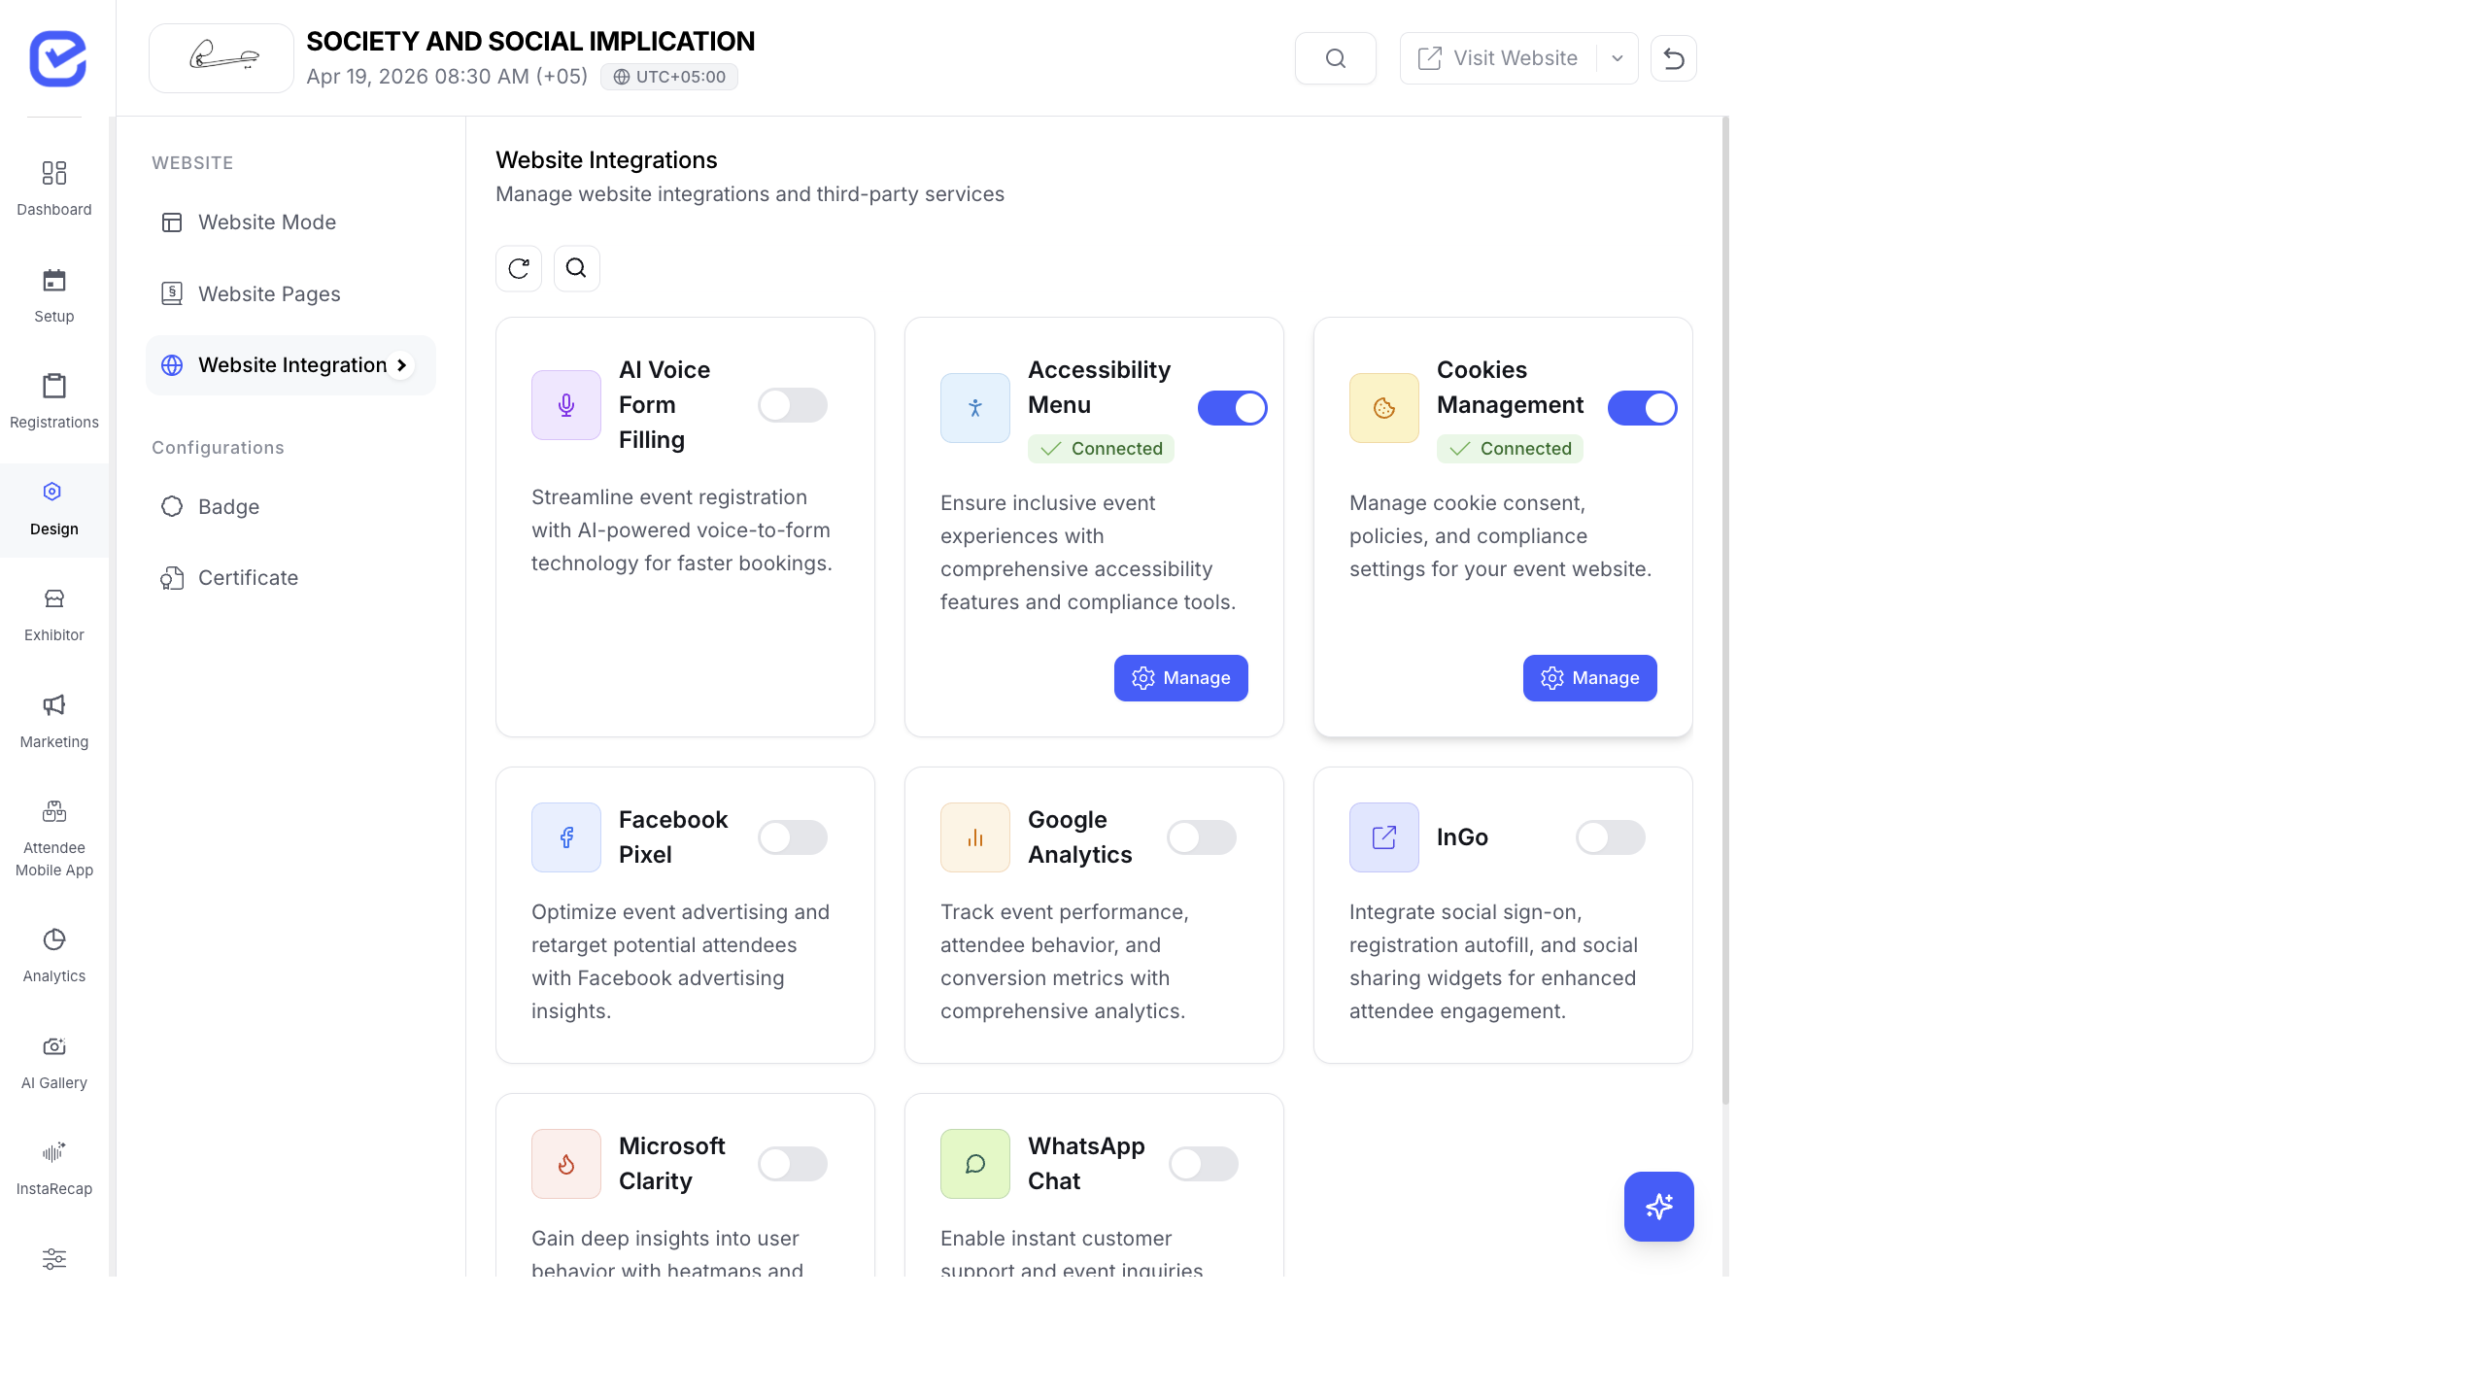Go to the Marketing section

[x=53, y=718]
